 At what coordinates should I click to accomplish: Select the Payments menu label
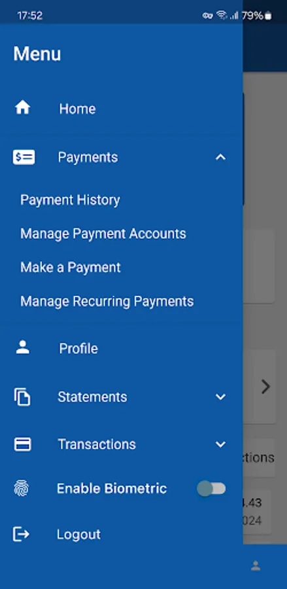[88, 157]
